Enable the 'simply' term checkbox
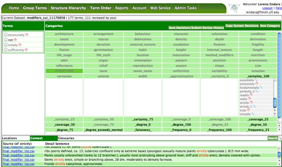This screenshot has height=167, width=282. point(5,45)
